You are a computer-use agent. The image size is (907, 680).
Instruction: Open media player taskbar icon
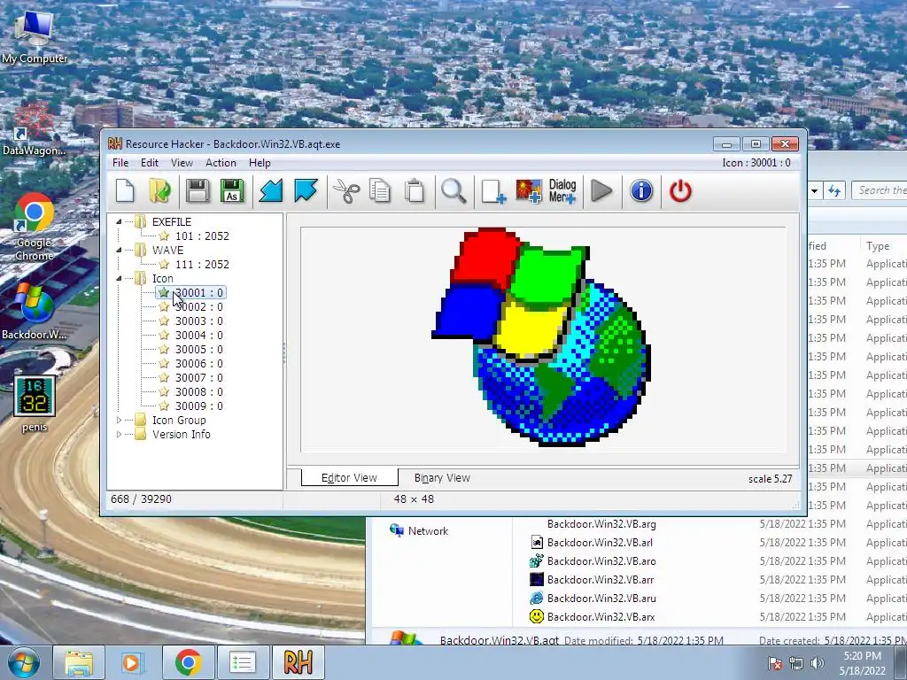click(x=131, y=662)
